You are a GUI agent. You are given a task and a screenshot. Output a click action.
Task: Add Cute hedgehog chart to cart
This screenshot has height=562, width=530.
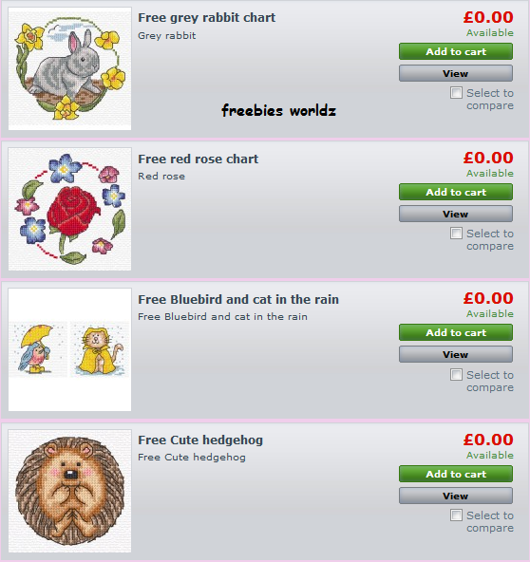456,474
